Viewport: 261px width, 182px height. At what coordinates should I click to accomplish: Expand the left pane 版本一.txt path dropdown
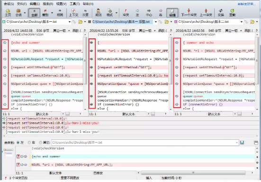[x=70, y=22]
